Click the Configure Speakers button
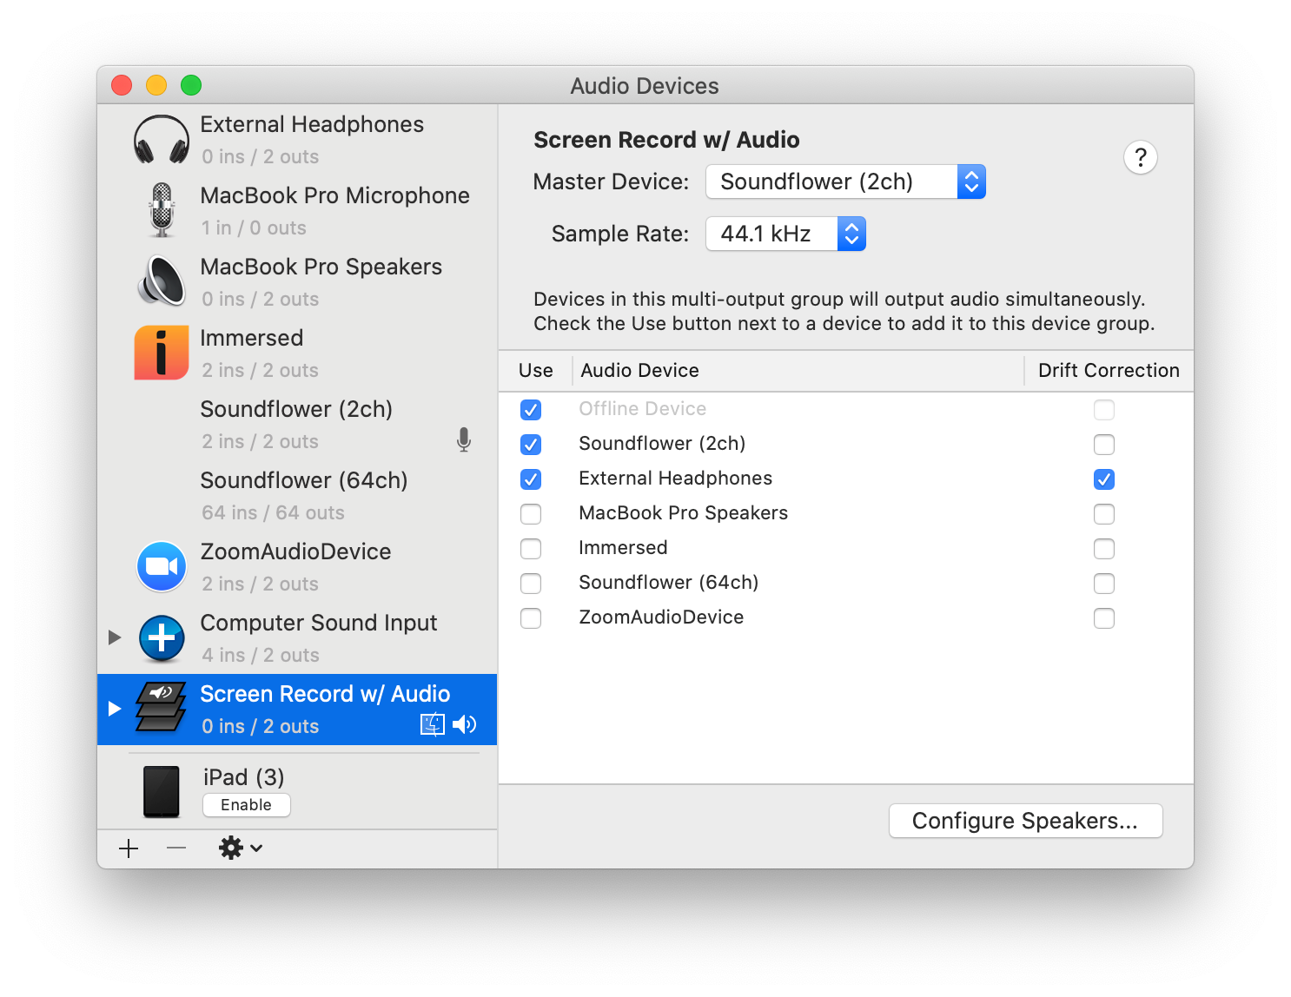The width and height of the screenshot is (1291, 997). click(x=1025, y=821)
